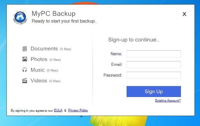Click the Music headphones icon

coord(25,70)
